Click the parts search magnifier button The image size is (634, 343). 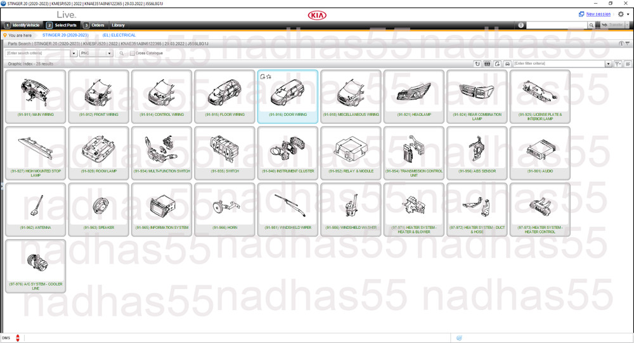[121, 53]
